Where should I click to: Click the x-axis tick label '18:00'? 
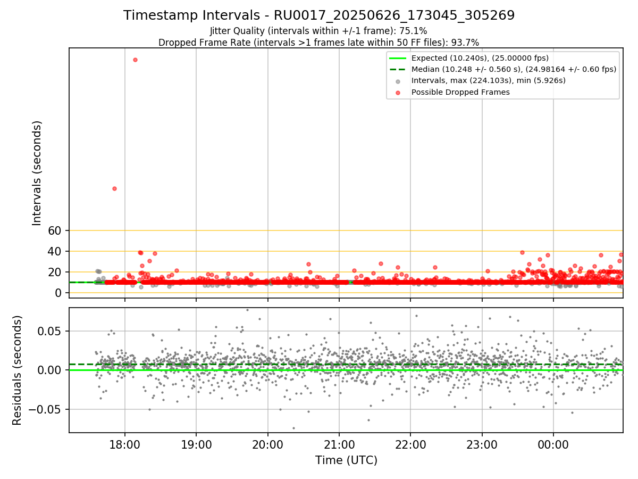coord(125,444)
